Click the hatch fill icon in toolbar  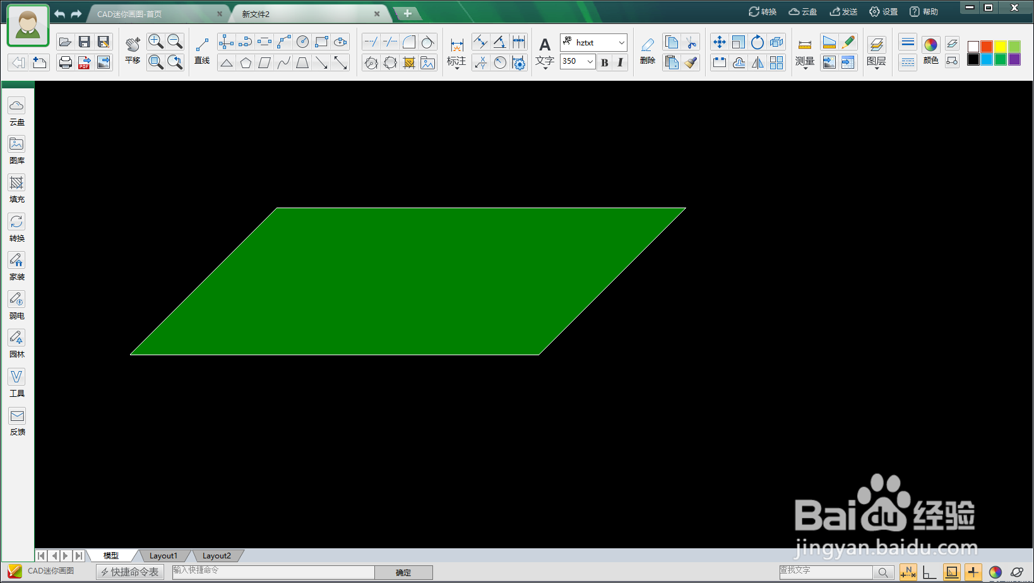(409, 62)
